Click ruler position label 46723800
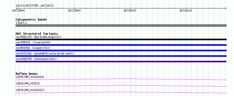Screen dimensions: 234x96 [18, 11]
